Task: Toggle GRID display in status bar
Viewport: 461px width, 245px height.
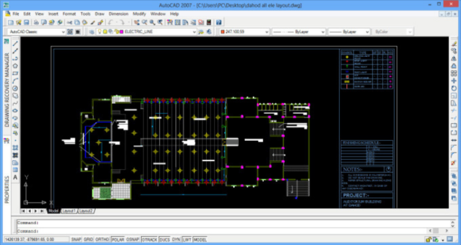Action: click(88, 240)
